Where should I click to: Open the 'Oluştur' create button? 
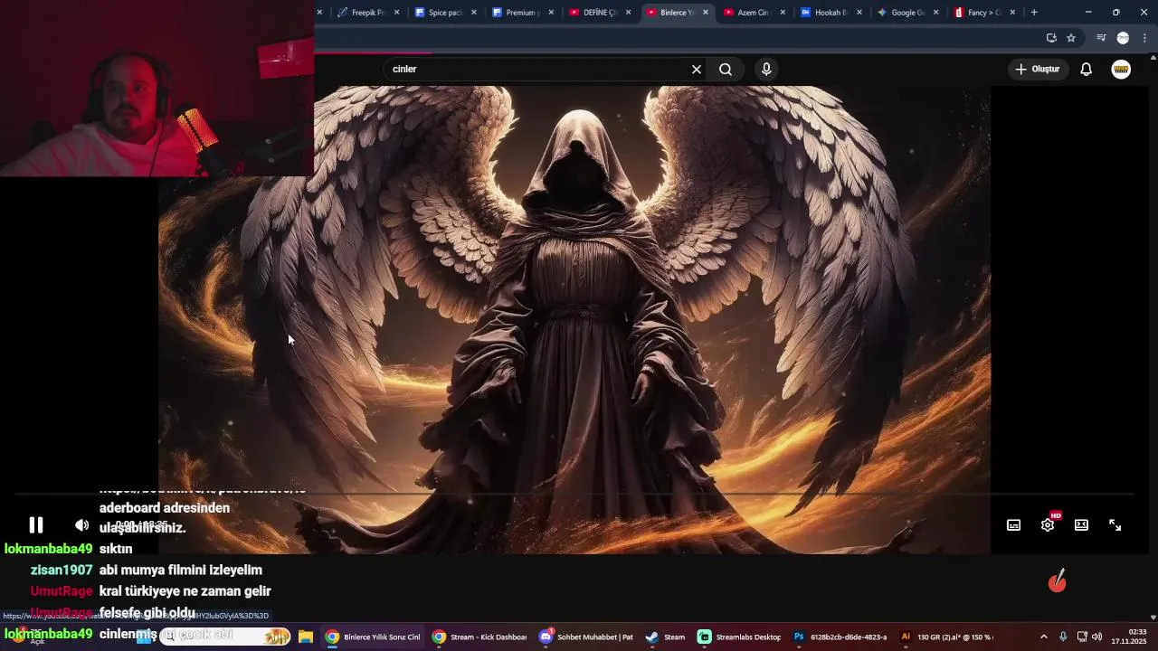point(1037,69)
